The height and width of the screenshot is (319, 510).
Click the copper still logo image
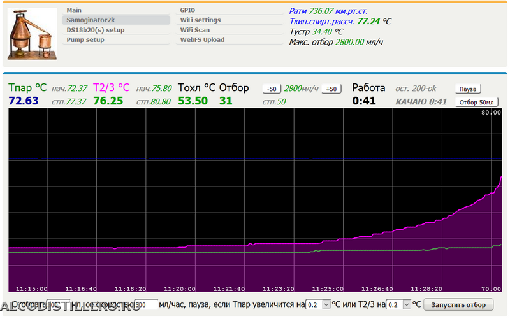(x=33, y=34)
